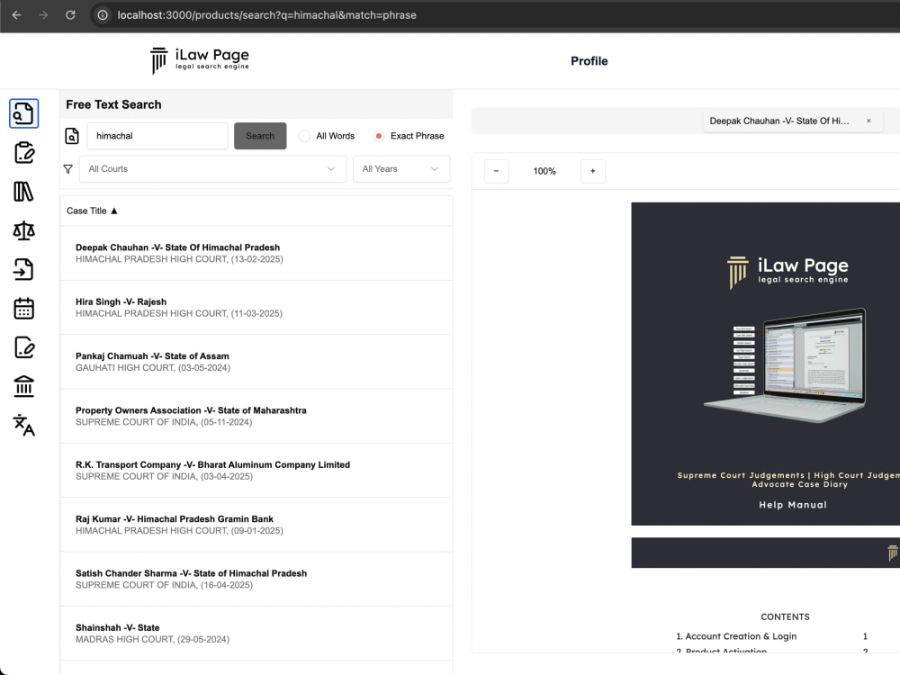Click the filter funnel icon
The image size is (900, 675).
[67, 169]
